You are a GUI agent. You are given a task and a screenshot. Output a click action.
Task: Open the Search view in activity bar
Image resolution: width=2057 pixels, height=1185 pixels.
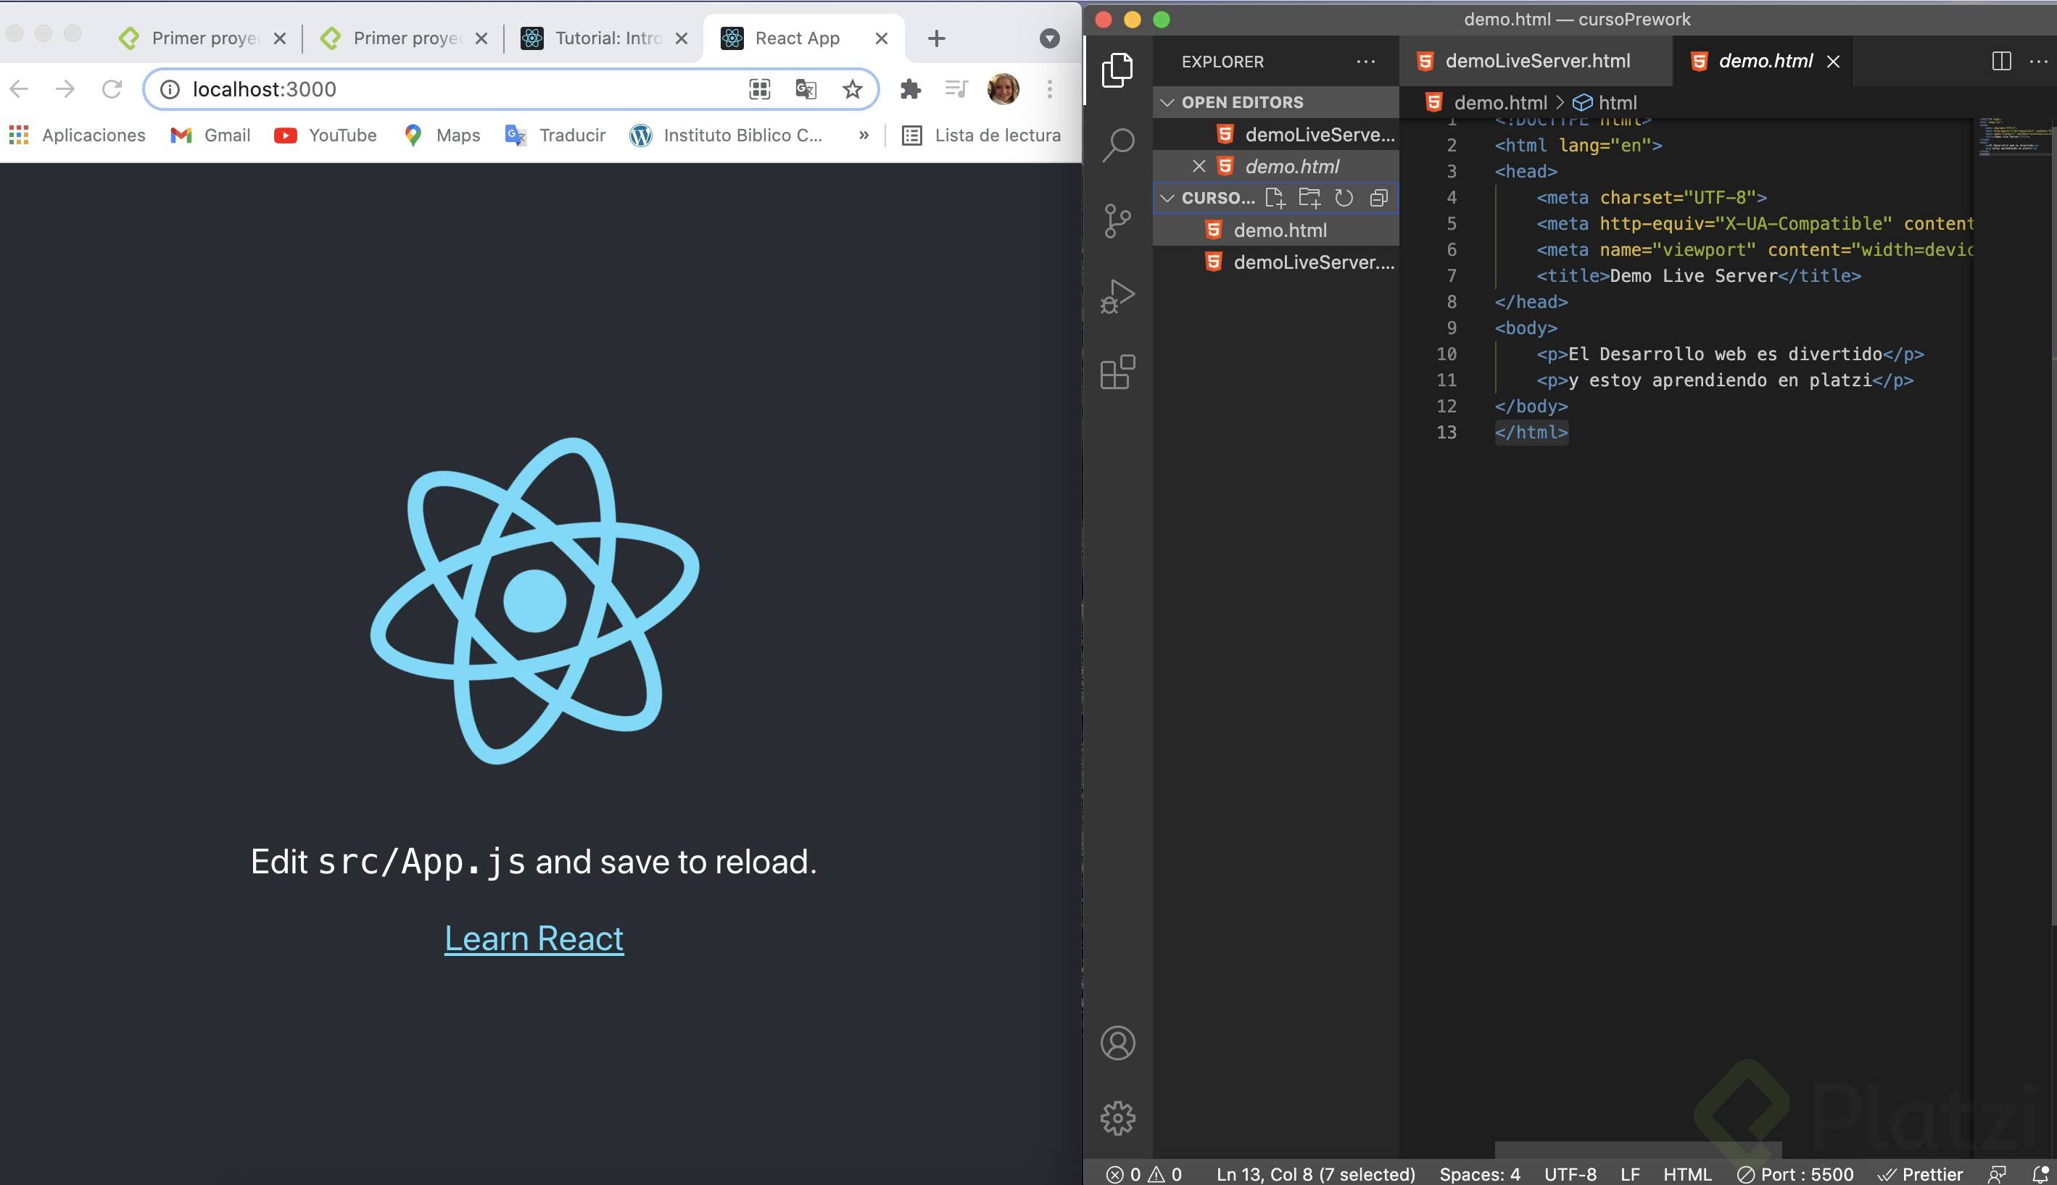click(x=1117, y=146)
